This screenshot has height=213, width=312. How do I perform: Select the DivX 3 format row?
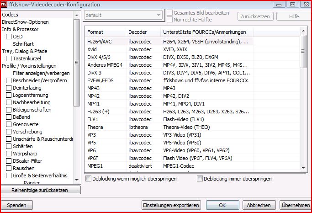pyautogui.click(x=169, y=73)
